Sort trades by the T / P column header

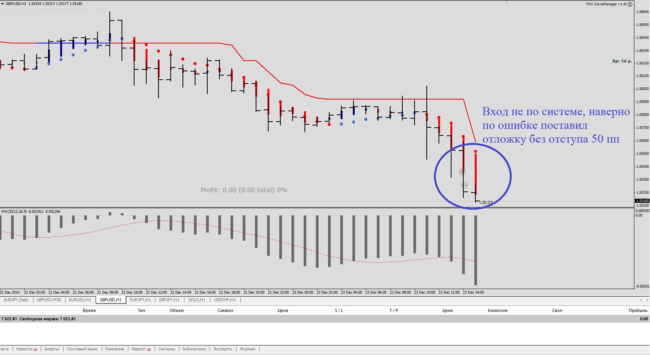[x=394, y=310]
